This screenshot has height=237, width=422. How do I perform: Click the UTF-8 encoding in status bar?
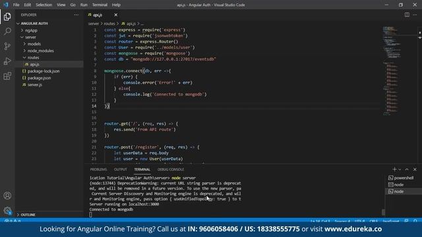tap(359, 221)
